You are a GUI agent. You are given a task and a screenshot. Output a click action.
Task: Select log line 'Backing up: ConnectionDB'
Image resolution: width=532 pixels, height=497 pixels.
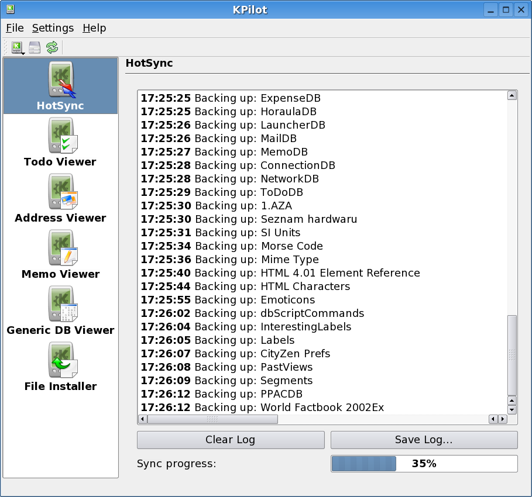click(x=238, y=165)
